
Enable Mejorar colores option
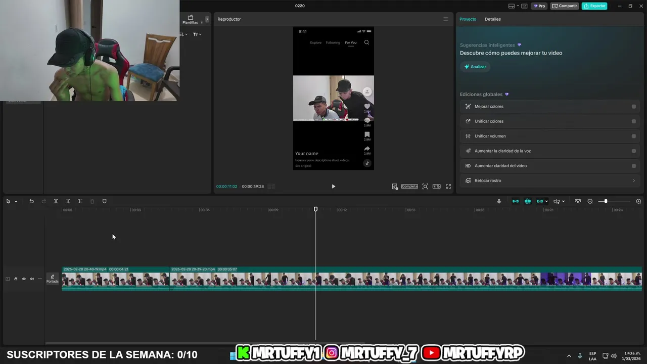coord(634,107)
